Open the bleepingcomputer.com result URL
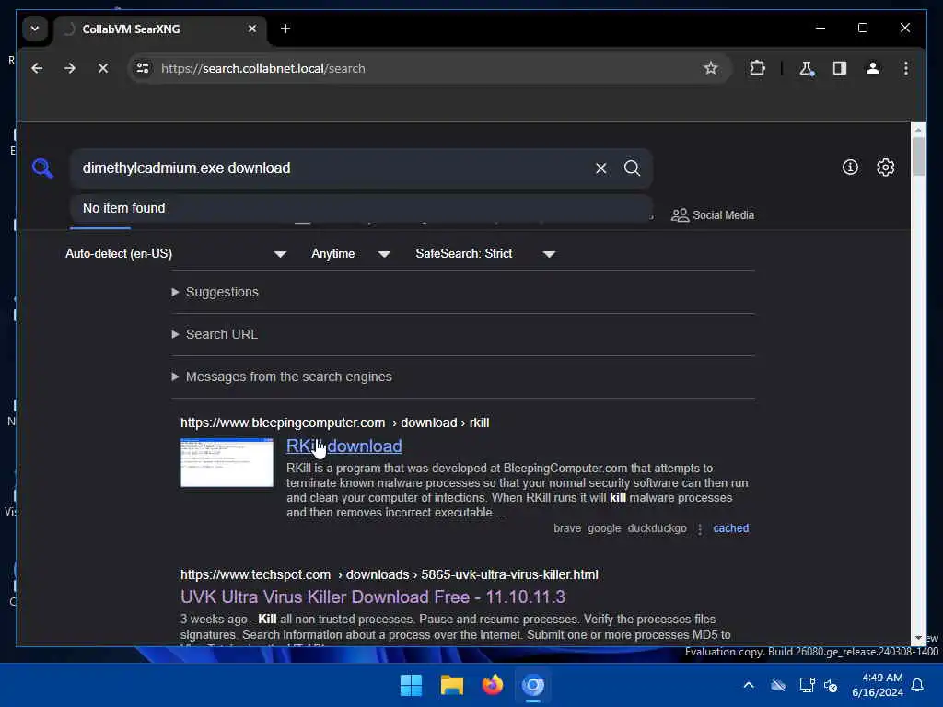The image size is (943, 707). coord(334,423)
